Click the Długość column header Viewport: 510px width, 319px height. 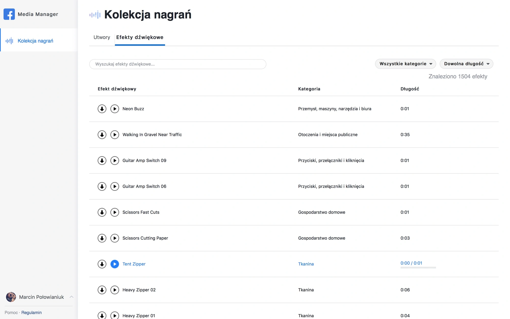(x=410, y=89)
